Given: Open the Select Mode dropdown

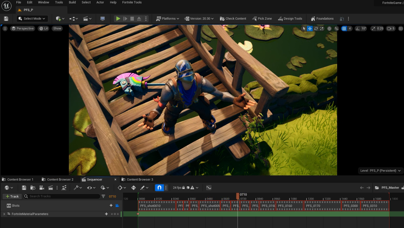Looking at the screenshot, I should pos(32,18).
